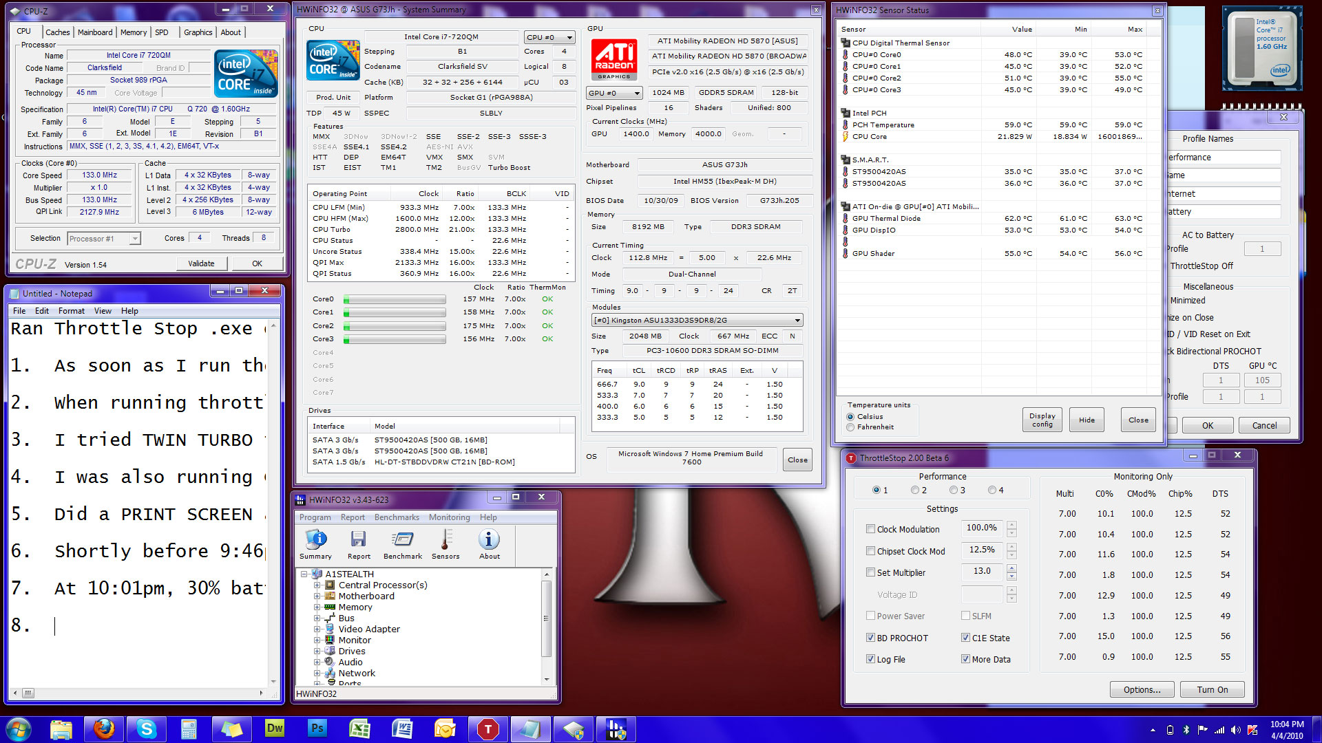1322x743 pixels.
Task: Toggle the More Data checkbox
Action: pyautogui.click(x=965, y=659)
